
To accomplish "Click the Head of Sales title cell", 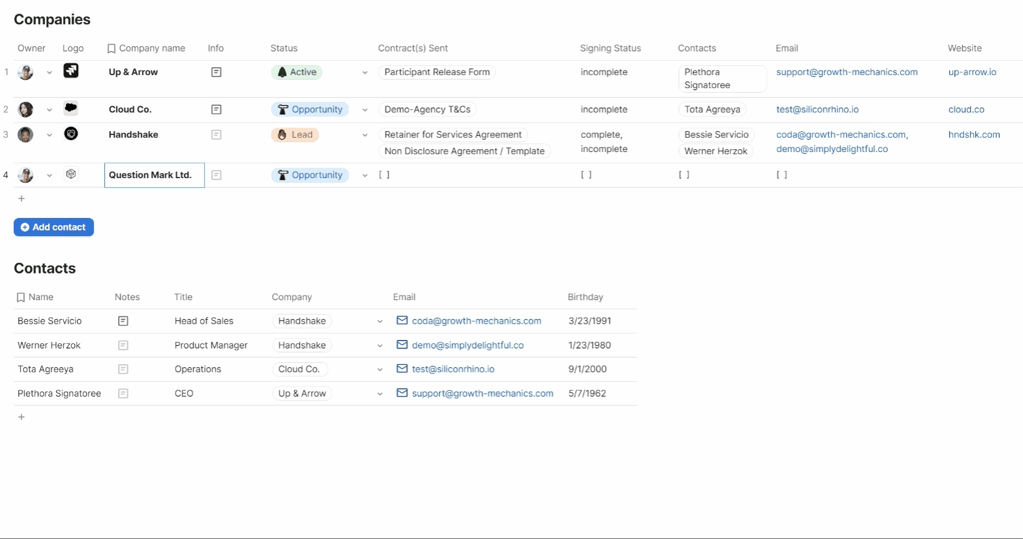I will [x=204, y=321].
